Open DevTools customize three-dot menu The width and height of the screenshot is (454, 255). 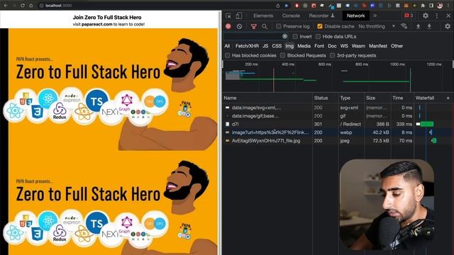(x=437, y=16)
